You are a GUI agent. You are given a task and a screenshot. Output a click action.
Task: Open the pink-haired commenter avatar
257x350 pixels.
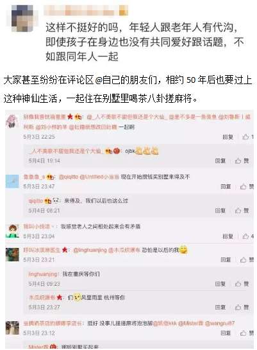coord(12,121)
